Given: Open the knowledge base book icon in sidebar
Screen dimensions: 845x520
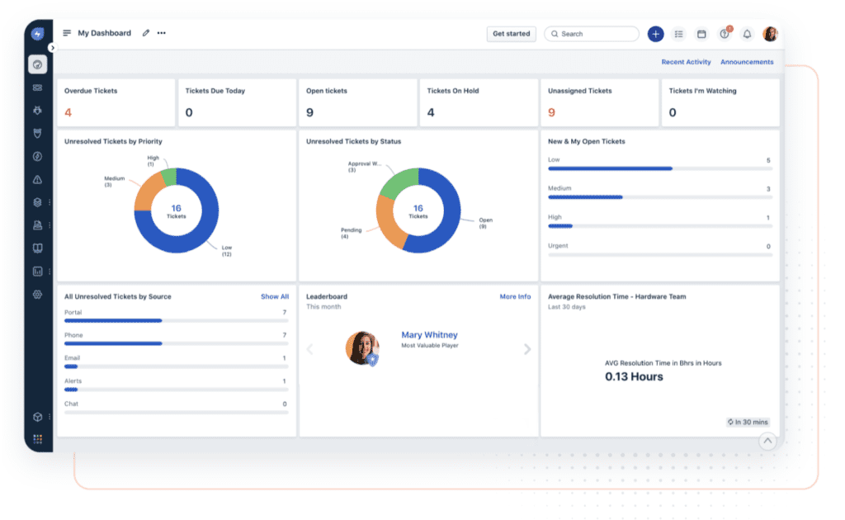Looking at the screenshot, I should pyautogui.click(x=37, y=247).
